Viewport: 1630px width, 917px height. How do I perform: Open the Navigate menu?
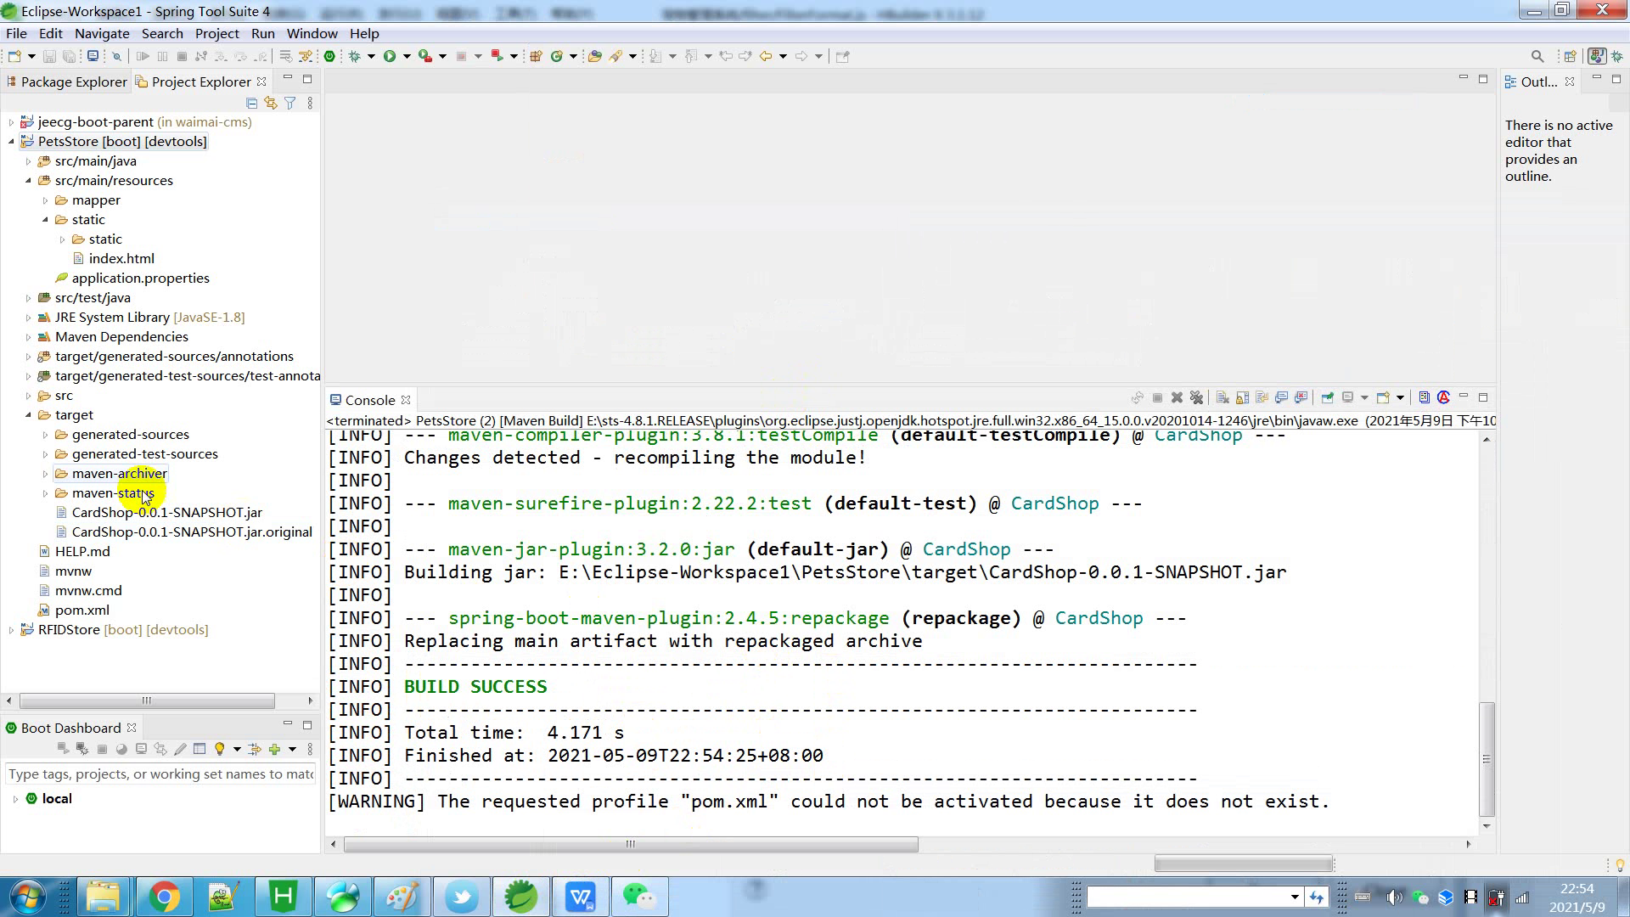(x=102, y=33)
